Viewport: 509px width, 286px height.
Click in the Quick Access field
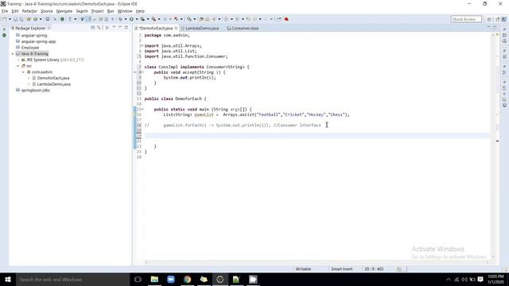click(466, 19)
